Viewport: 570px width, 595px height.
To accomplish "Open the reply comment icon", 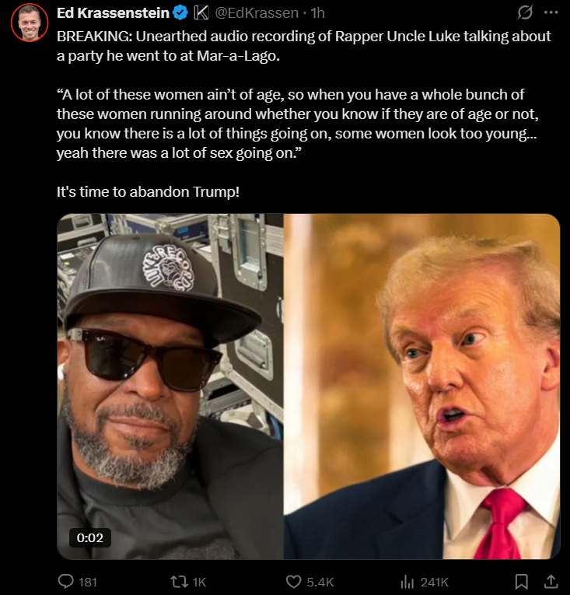I will (x=65, y=581).
